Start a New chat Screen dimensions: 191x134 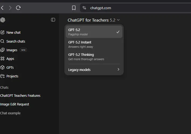tap(11, 32)
